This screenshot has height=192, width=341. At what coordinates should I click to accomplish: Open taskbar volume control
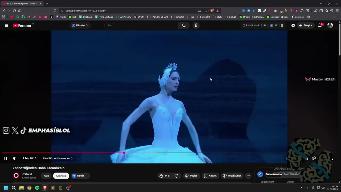pyautogui.click(x=323, y=188)
